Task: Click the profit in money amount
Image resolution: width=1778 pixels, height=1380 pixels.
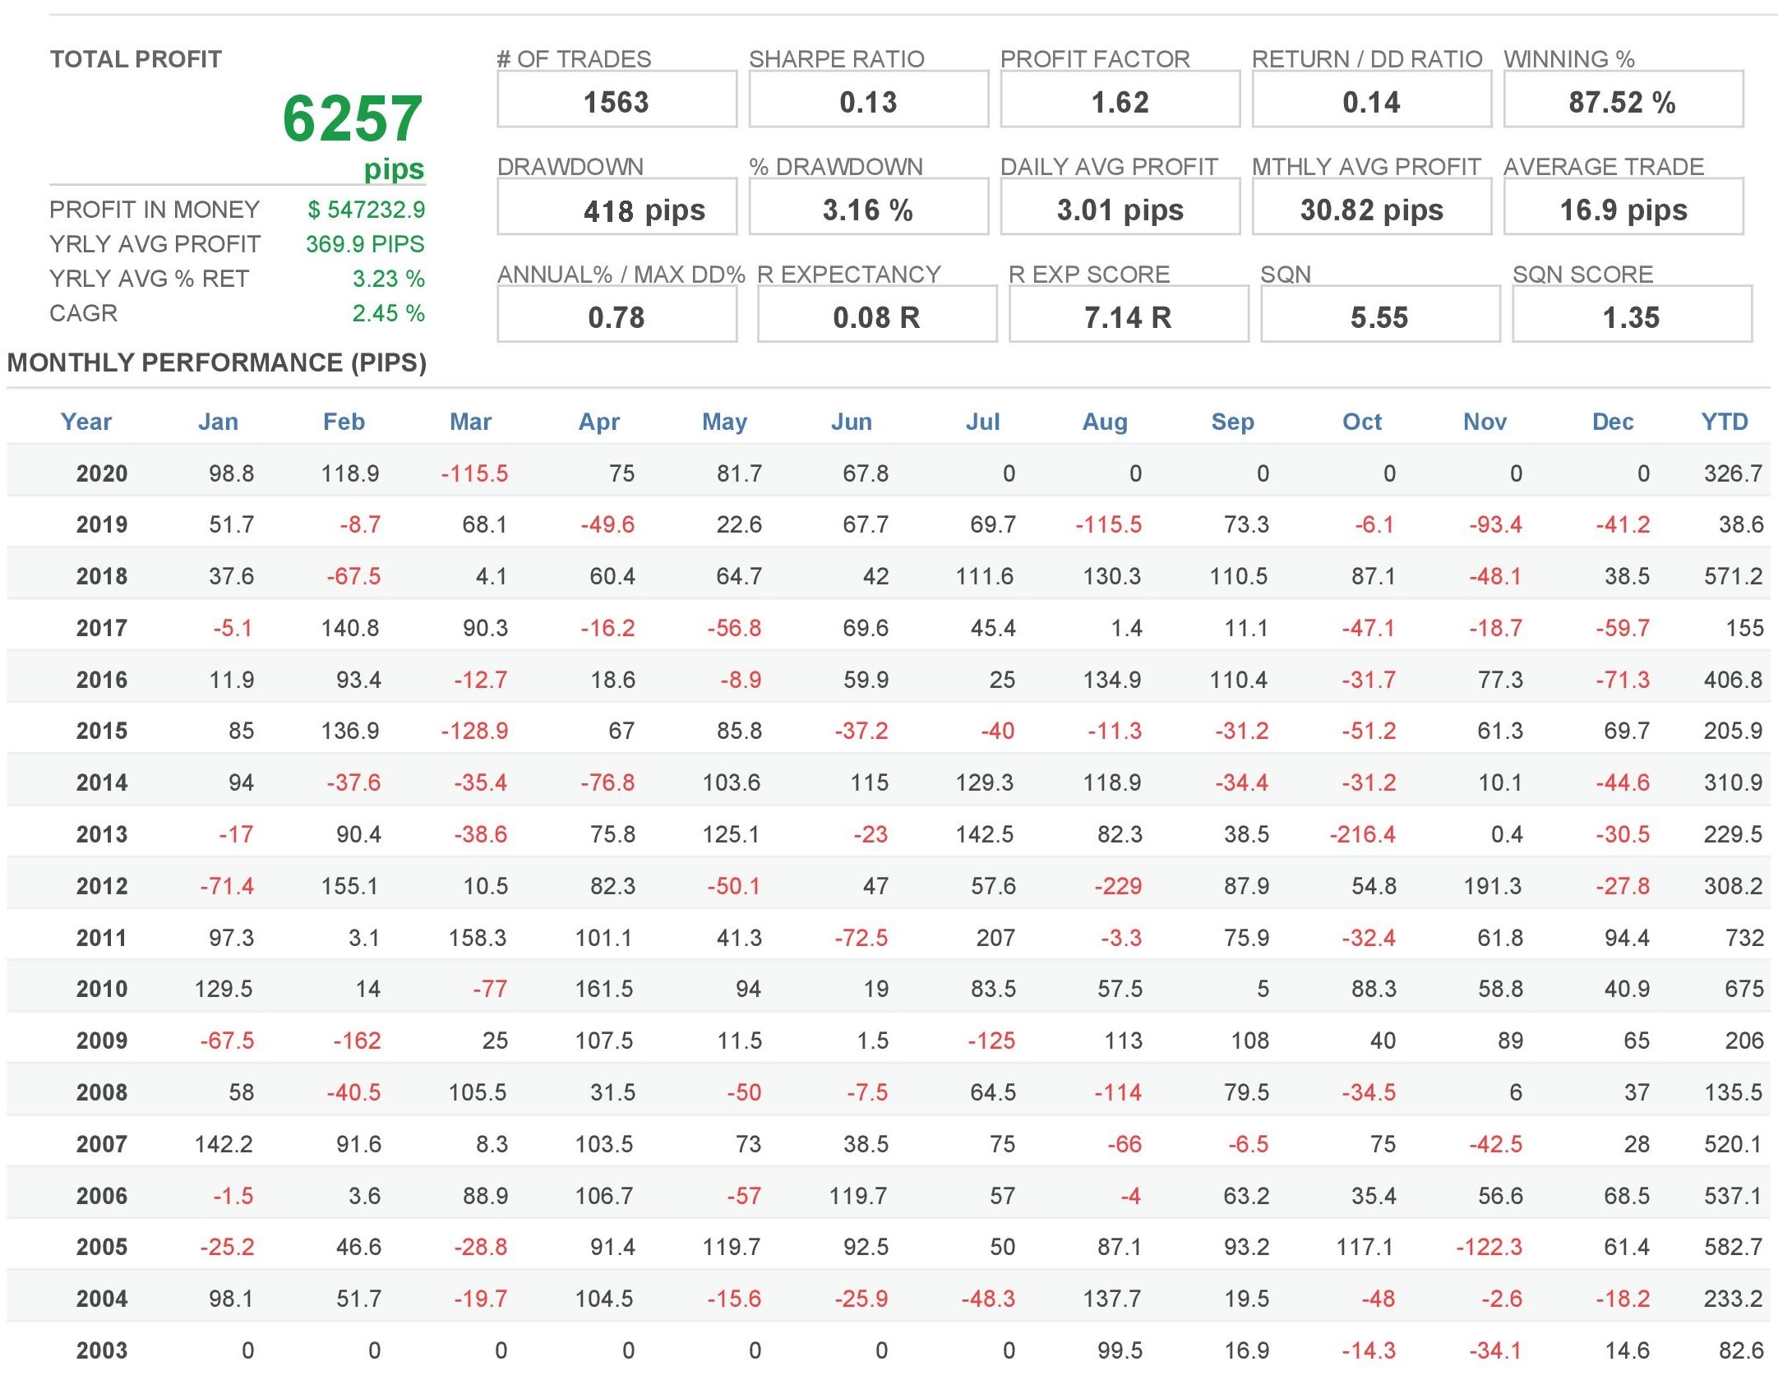Action: (367, 210)
